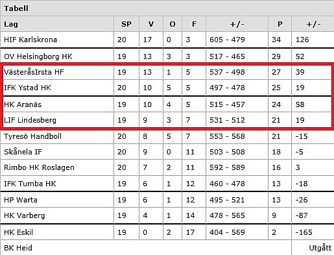Screen dimensions: 334x255
Task: Click the F losses column header
Action: tap(194, 24)
